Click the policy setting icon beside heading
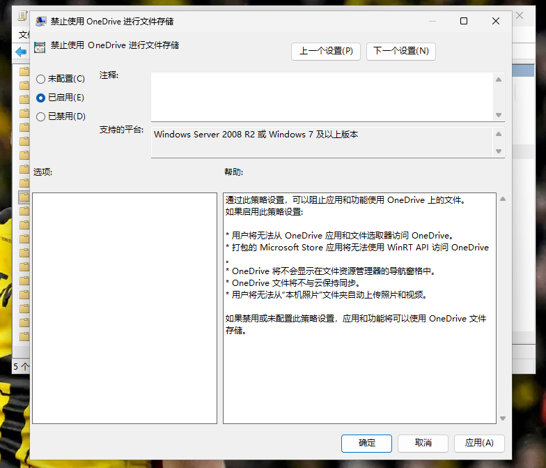This screenshot has height=468, width=546. pos(40,47)
